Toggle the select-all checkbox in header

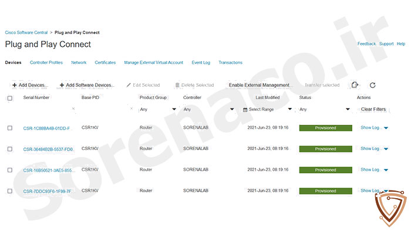click(x=10, y=98)
